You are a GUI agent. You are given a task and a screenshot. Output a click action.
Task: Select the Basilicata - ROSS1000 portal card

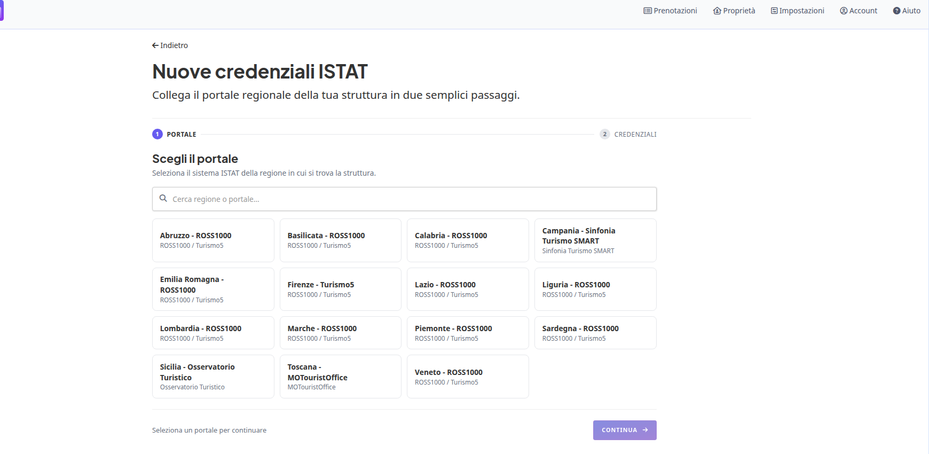coord(341,240)
